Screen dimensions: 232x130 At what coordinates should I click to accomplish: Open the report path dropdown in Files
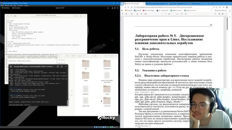[x=81, y=56]
